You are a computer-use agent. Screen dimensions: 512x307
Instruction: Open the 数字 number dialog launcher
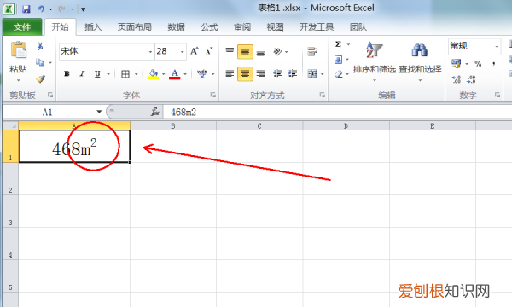point(497,95)
